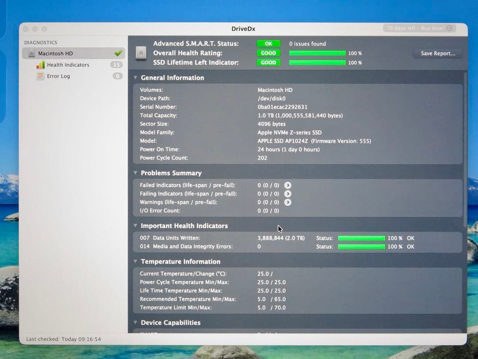Click the drive icon in the status header
478x359 pixels.
(141, 53)
